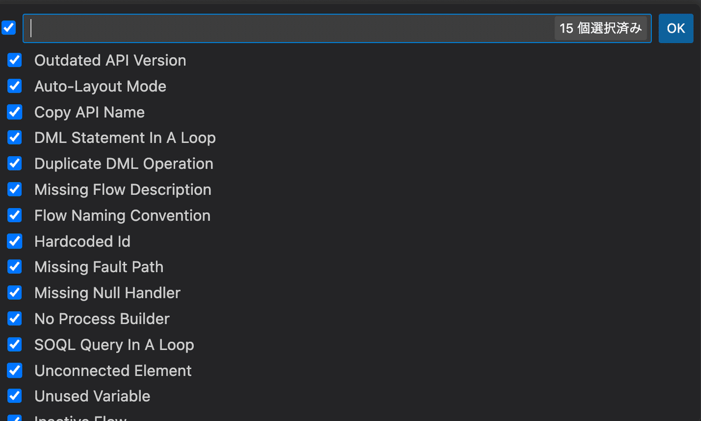Uncheck the select-all checkbox at top left

9,27
